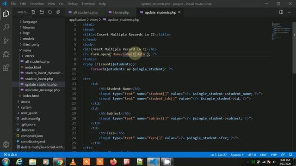296x166 pixels.
Task: Open the Explorer view in activity bar
Action: tap(6, 14)
